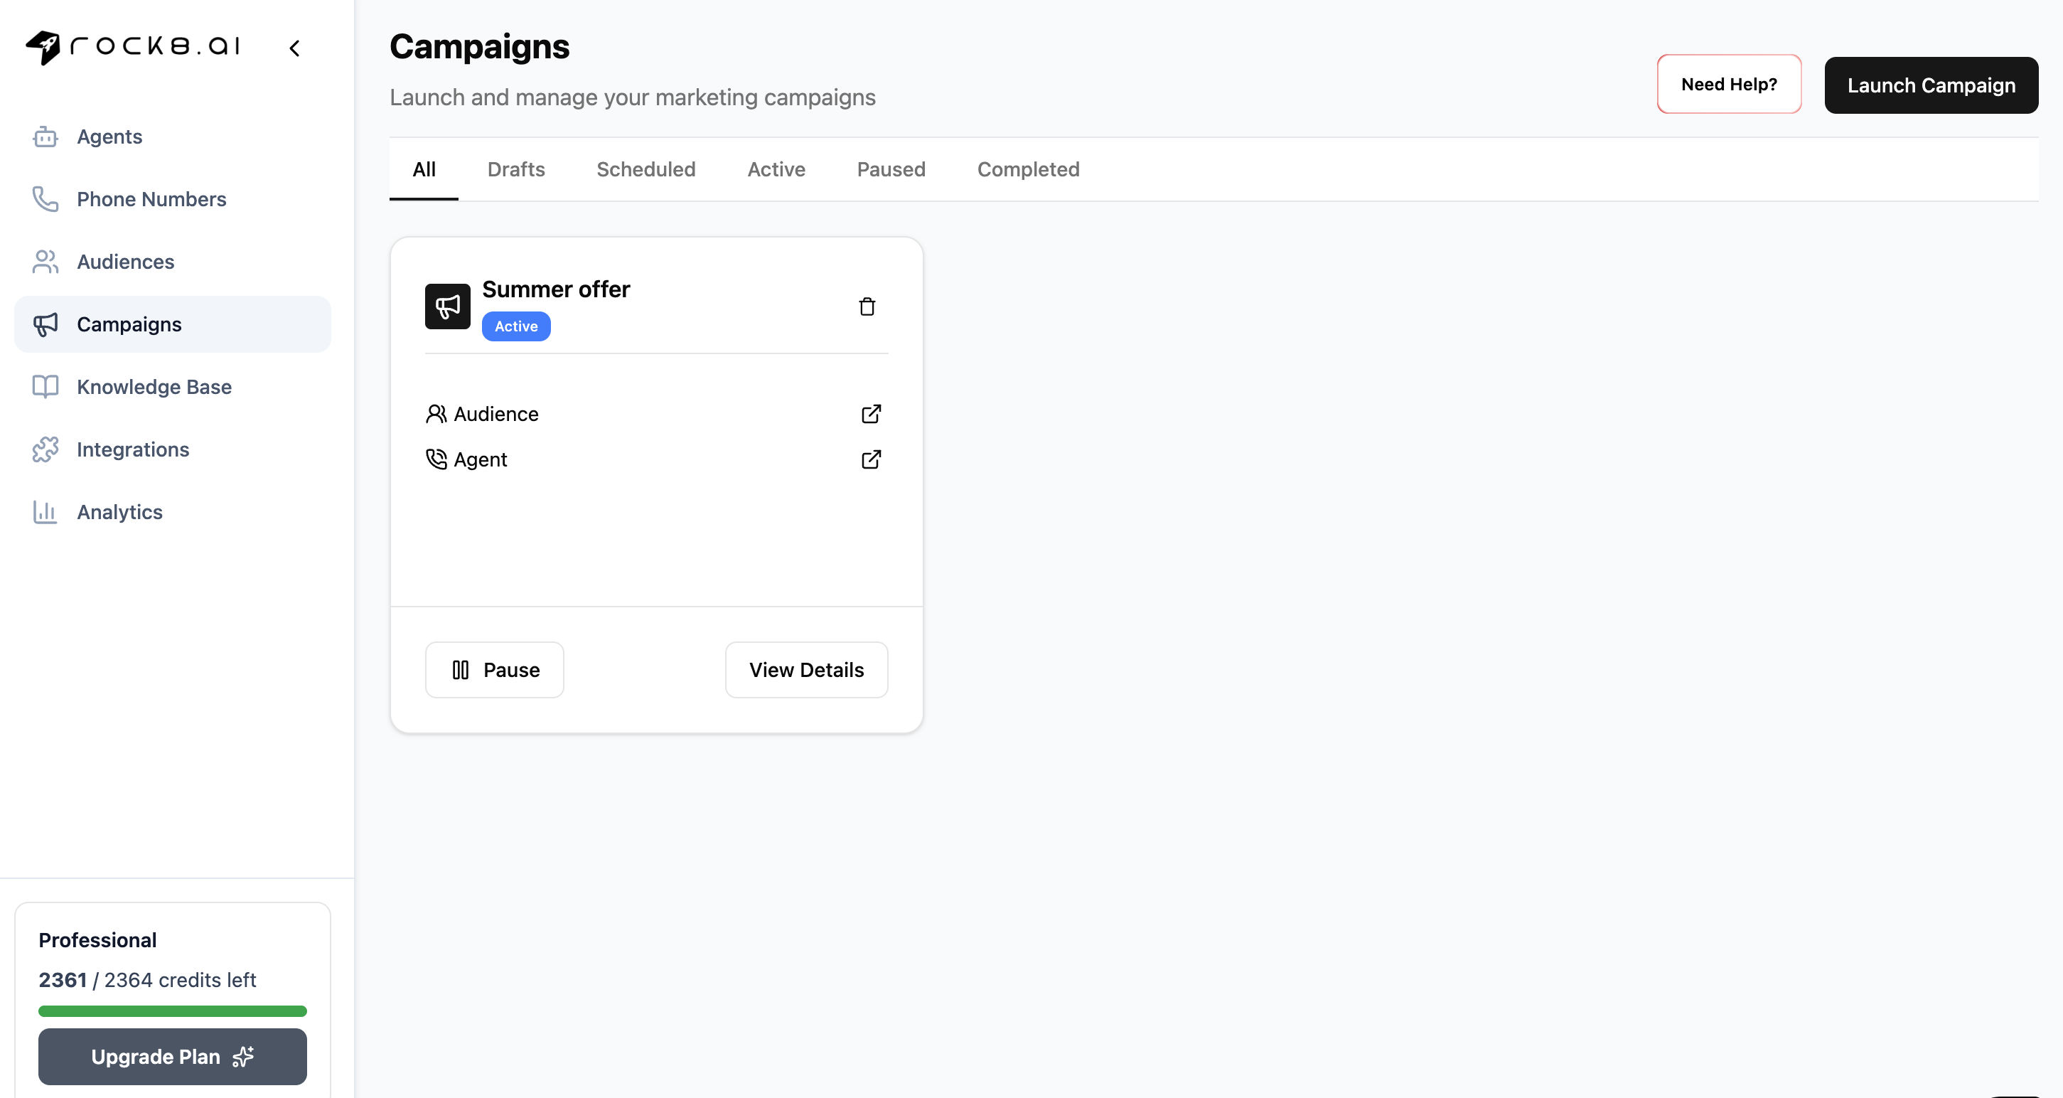Open Knowledge Base in sidebar
2063x1098 pixels.
pyautogui.click(x=154, y=388)
